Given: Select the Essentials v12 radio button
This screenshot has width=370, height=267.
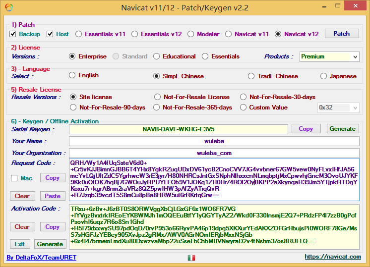Looking at the screenshot, I should click(135, 34).
